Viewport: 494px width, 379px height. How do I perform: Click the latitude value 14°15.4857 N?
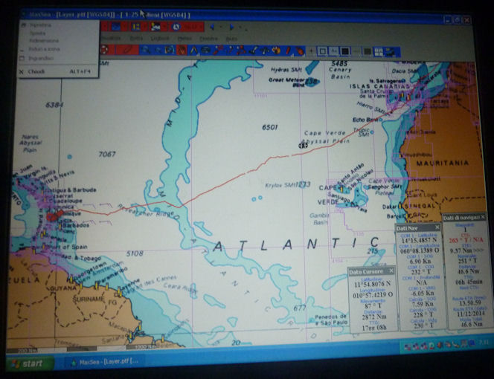click(419, 241)
